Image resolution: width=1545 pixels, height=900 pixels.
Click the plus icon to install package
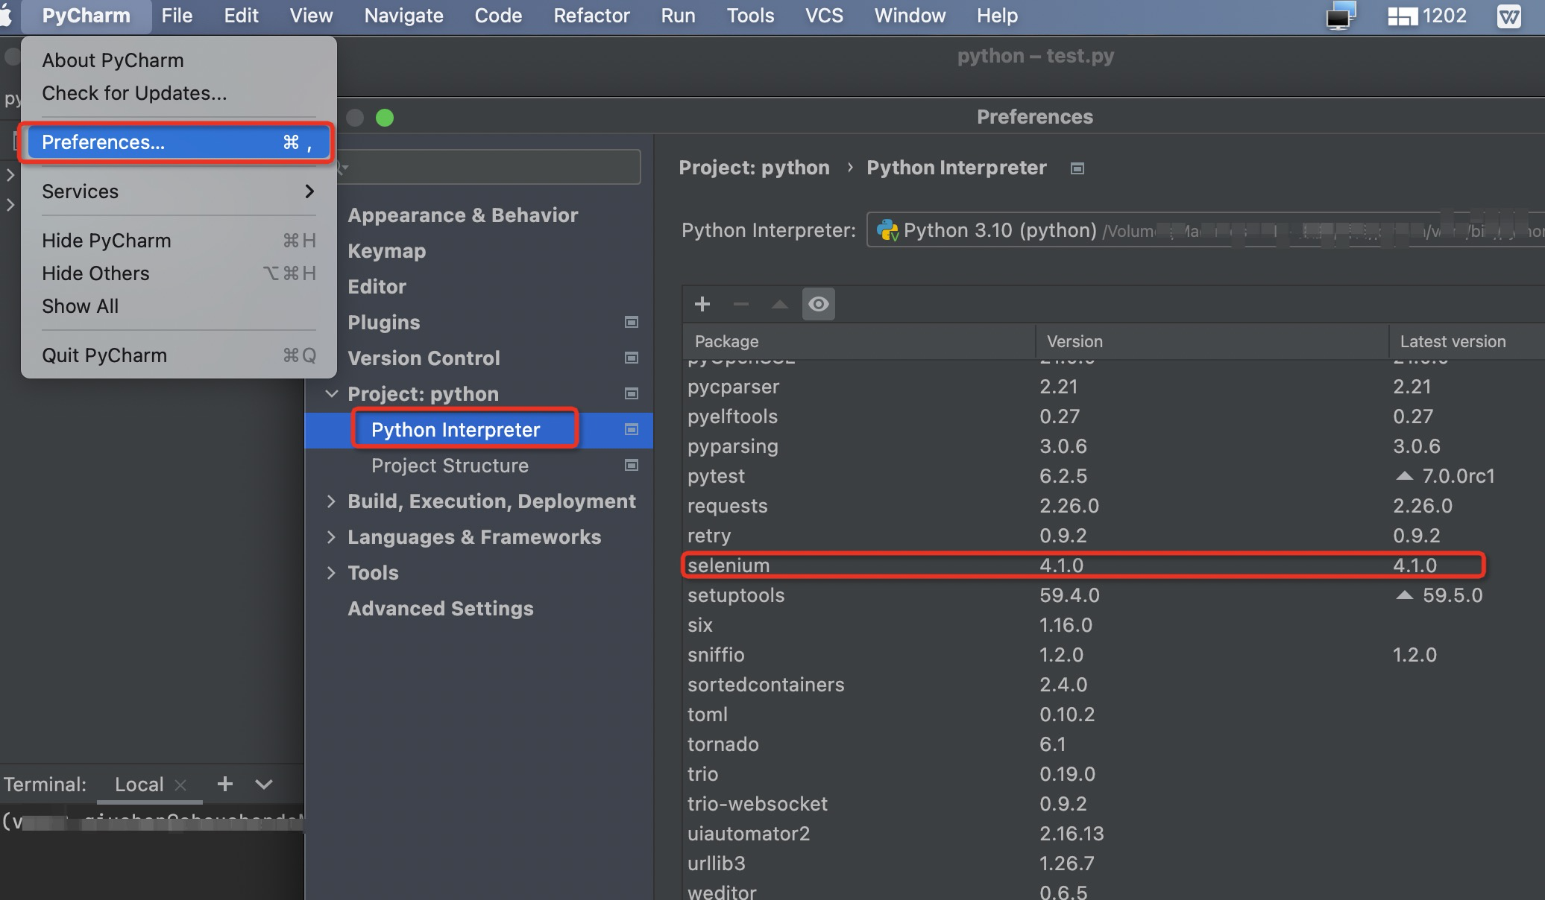[702, 304]
